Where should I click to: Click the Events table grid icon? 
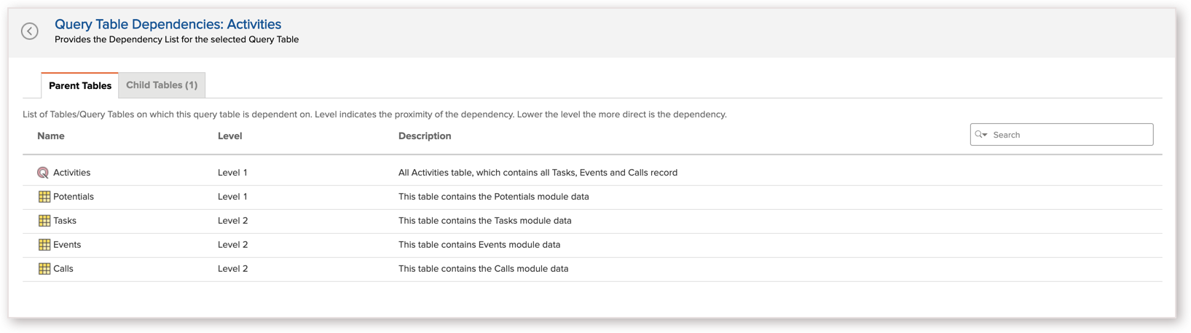point(44,245)
